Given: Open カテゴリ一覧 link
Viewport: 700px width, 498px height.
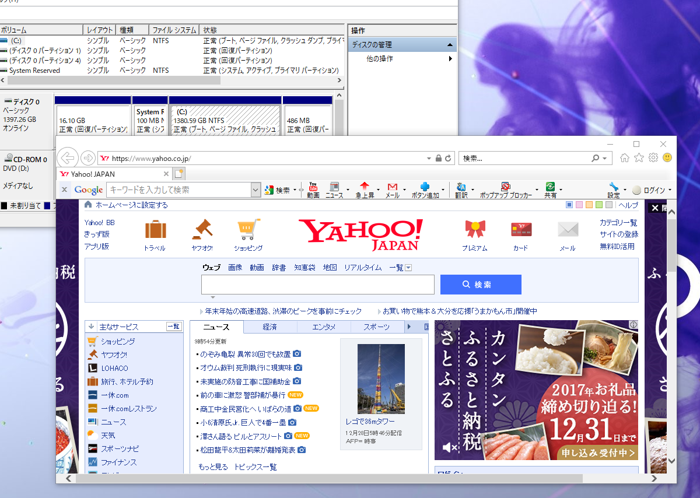Looking at the screenshot, I should point(618,223).
